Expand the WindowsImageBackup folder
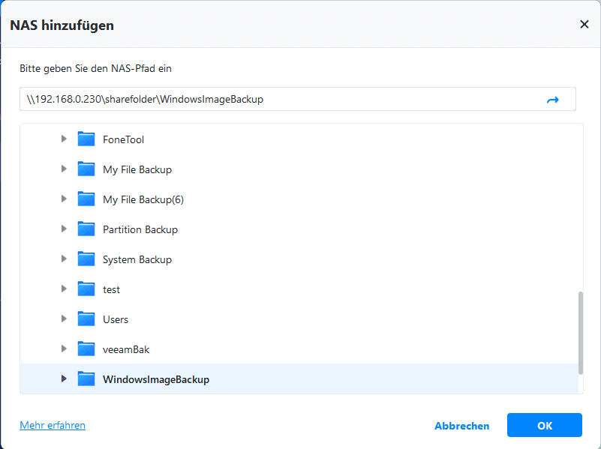 [64, 379]
